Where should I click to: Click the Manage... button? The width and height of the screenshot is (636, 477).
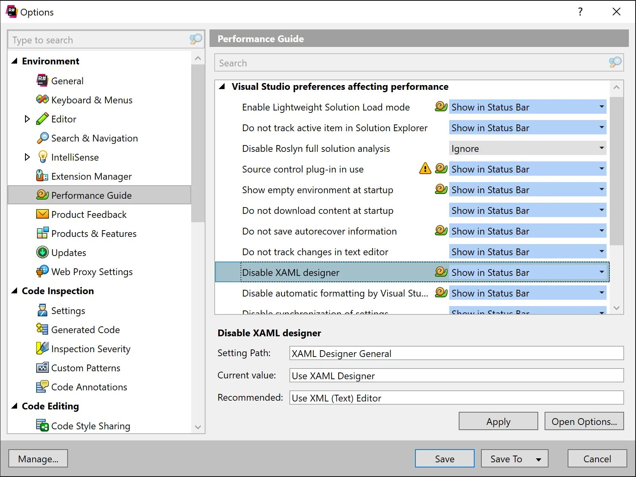[38, 458]
